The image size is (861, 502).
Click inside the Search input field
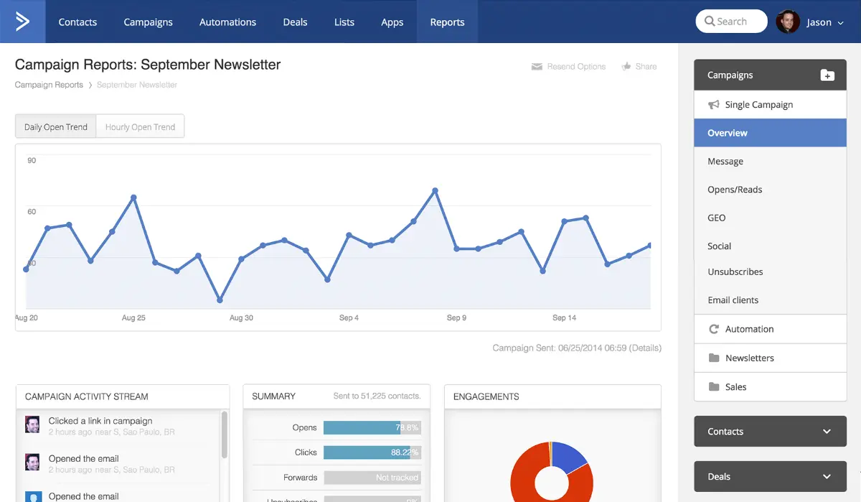point(735,21)
